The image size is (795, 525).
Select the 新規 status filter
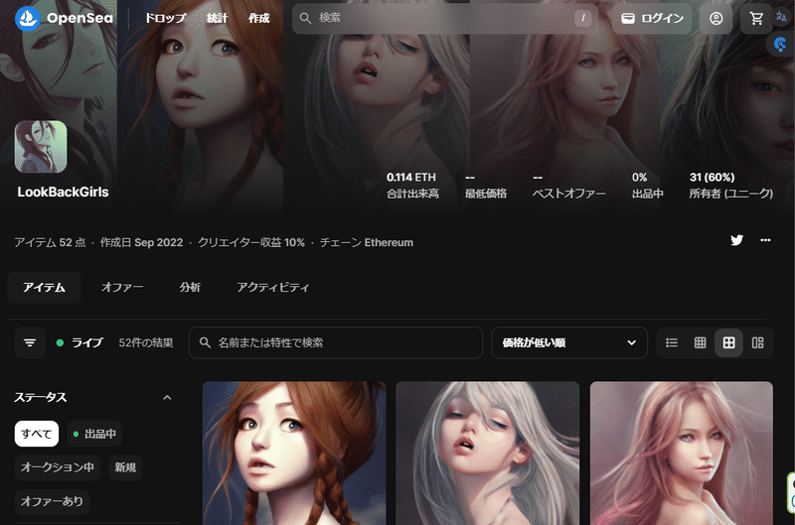coord(125,467)
